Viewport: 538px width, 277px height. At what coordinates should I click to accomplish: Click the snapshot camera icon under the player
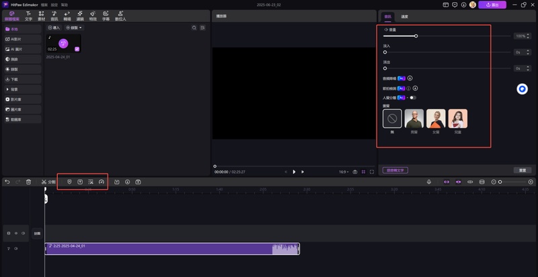pos(354,172)
